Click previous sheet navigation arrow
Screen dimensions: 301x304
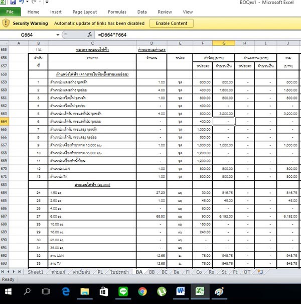tap(8, 272)
